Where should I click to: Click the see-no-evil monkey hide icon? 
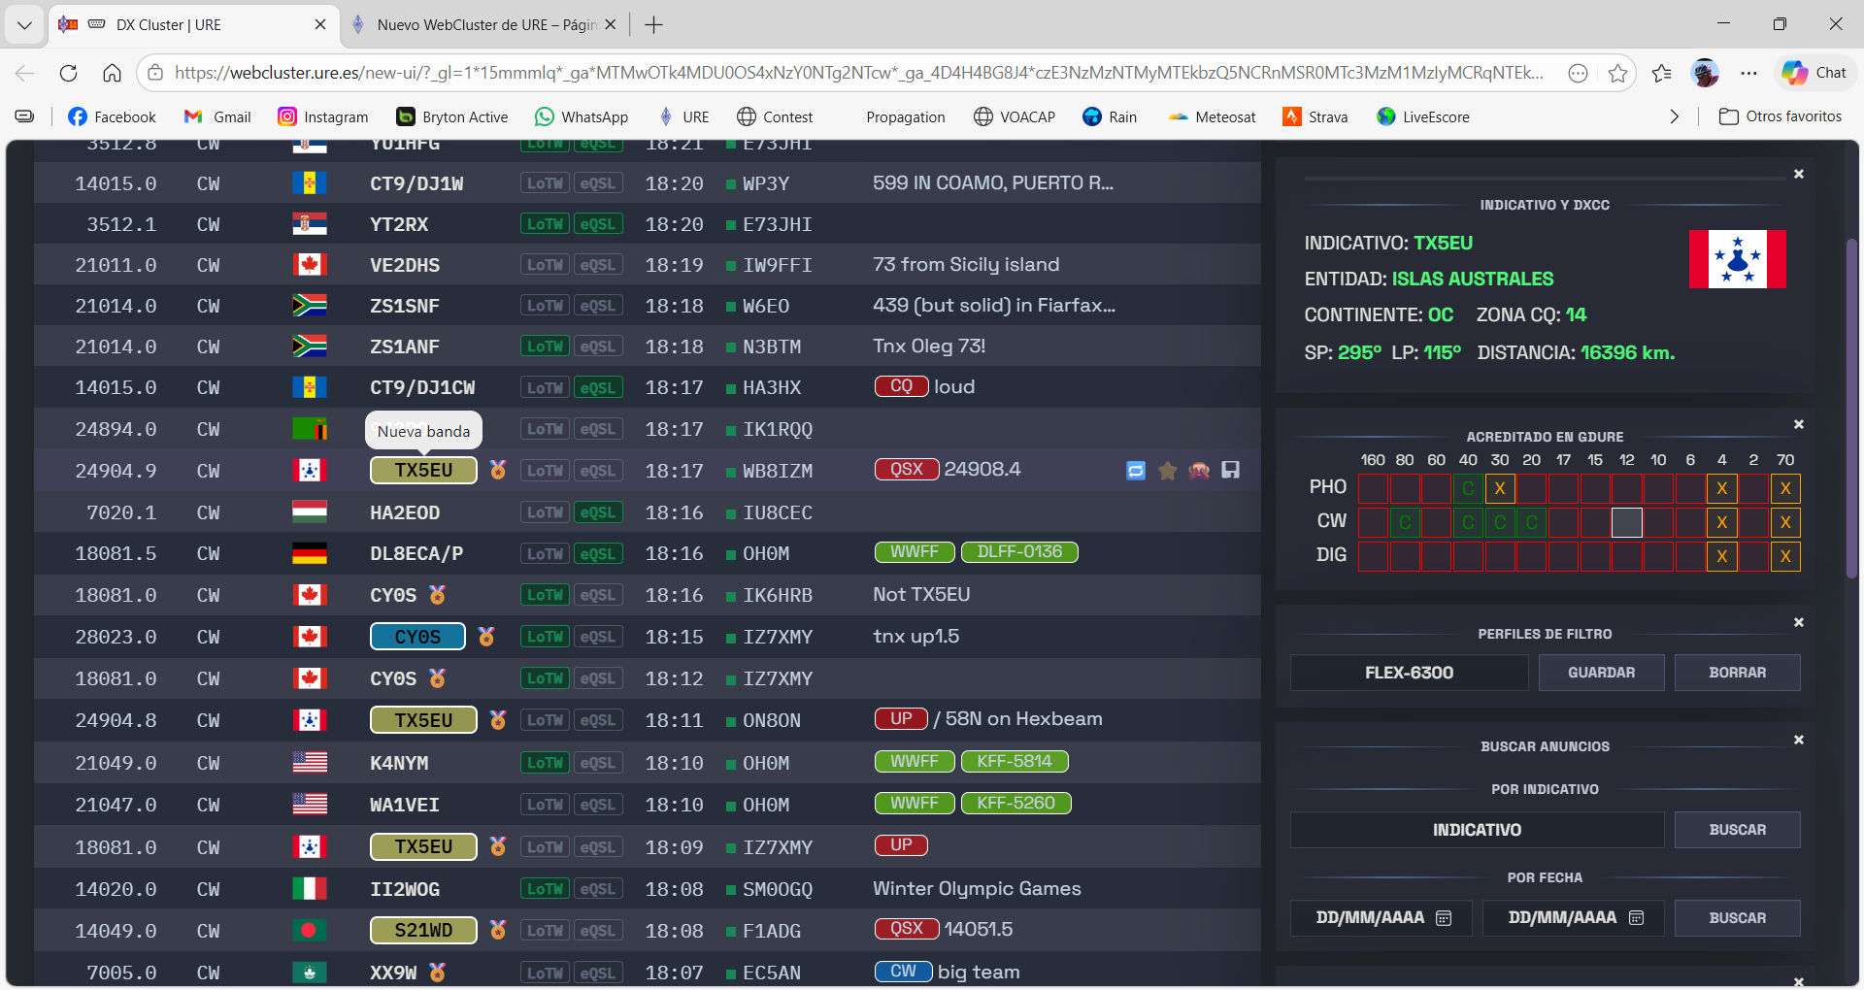[1199, 471]
